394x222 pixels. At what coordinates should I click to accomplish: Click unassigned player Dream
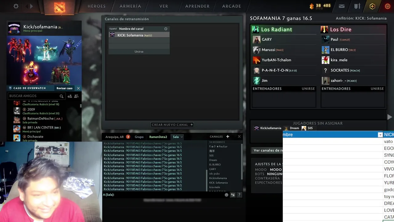[x=291, y=128]
